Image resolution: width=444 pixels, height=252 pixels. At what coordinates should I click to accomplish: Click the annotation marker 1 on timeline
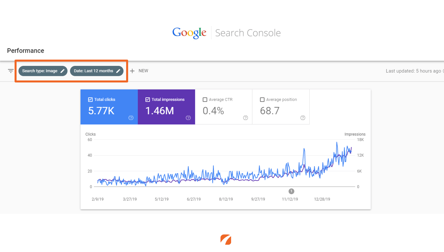(x=291, y=191)
